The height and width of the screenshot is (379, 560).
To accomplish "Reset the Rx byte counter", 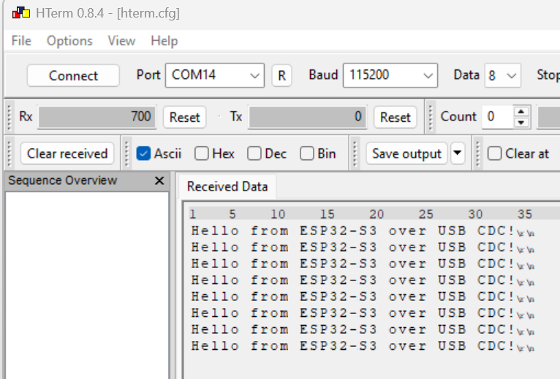I will pos(184,117).
